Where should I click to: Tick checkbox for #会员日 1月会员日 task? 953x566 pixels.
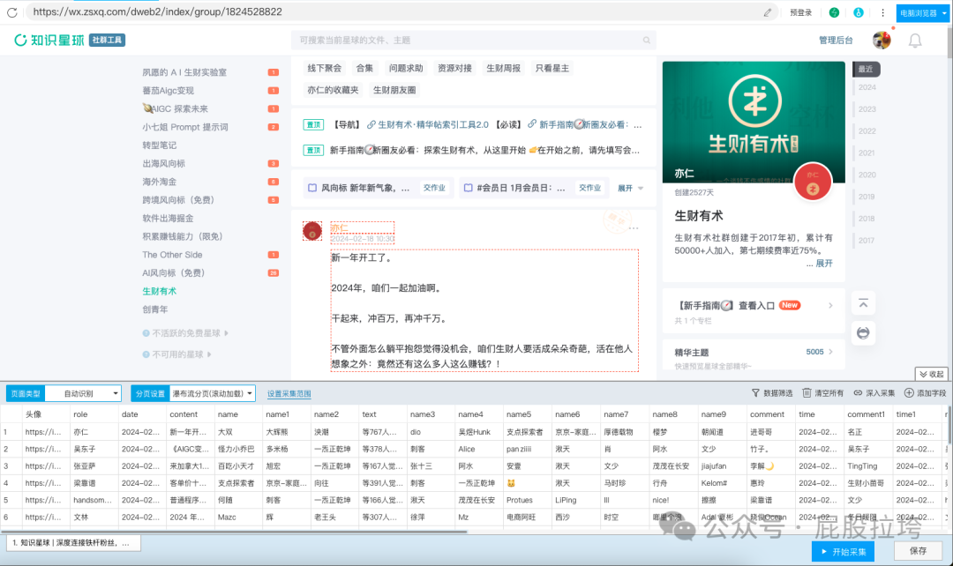coord(468,189)
